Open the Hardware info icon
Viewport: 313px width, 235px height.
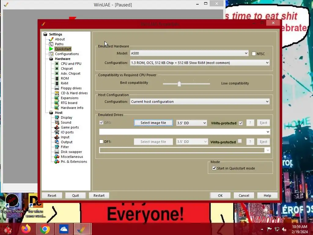click(x=57, y=108)
